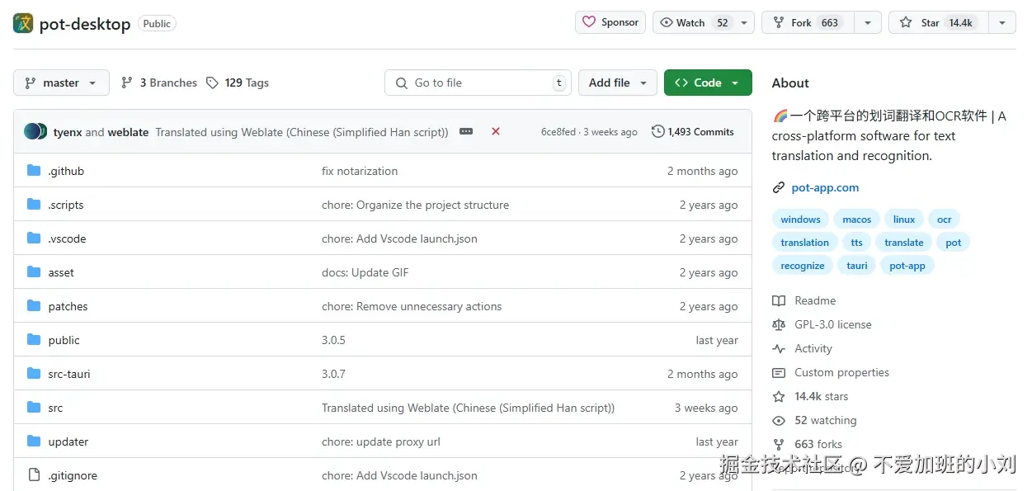This screenshot has height=491, width=1032.
Task: Open 'chore: update proxy url' commit
Action: (381, 441)
